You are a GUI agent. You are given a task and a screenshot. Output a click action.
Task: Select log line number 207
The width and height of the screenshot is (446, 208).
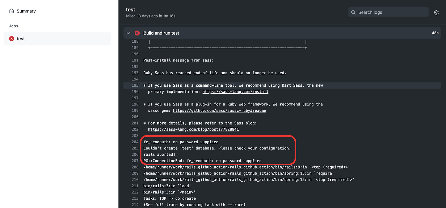pyautogui.click(x=135, y=161)
